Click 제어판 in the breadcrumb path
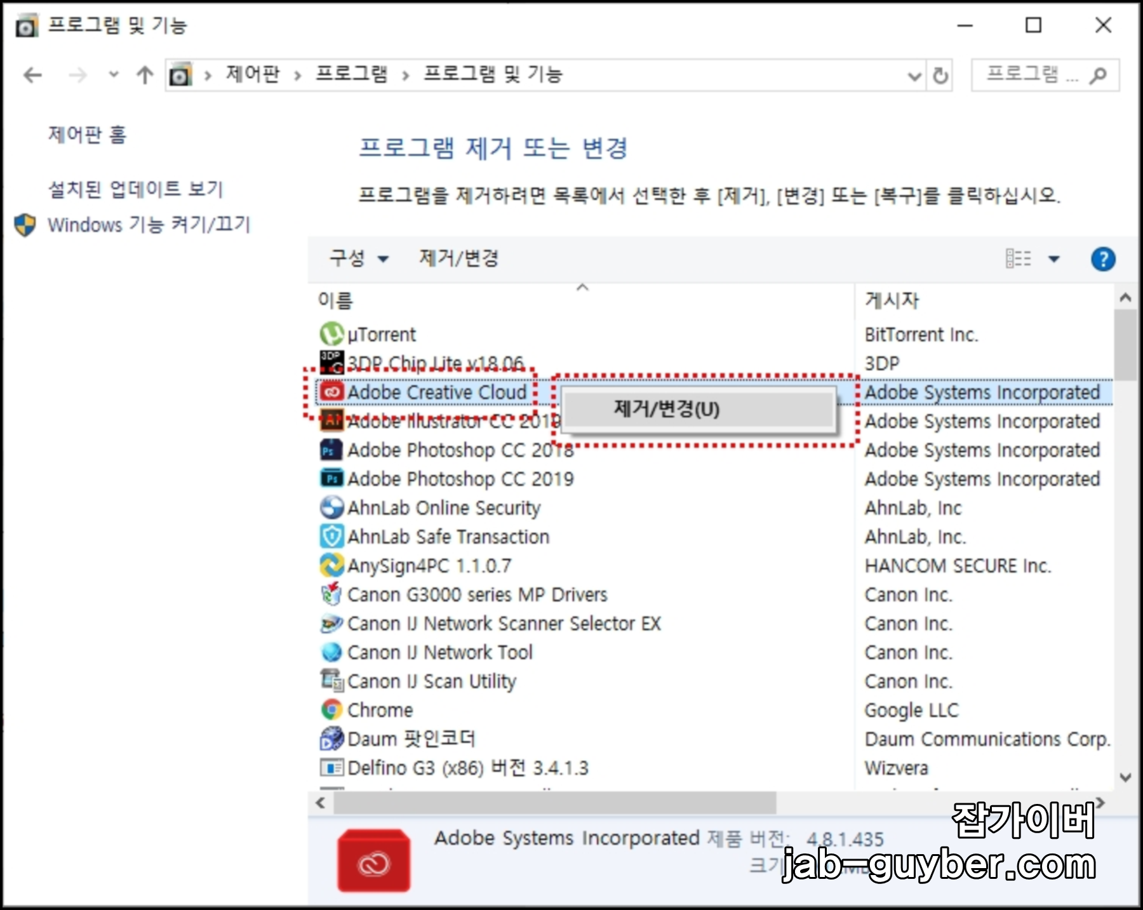Image resolution: width=1143 pixels, height=910 pixels. click(253, 75)
